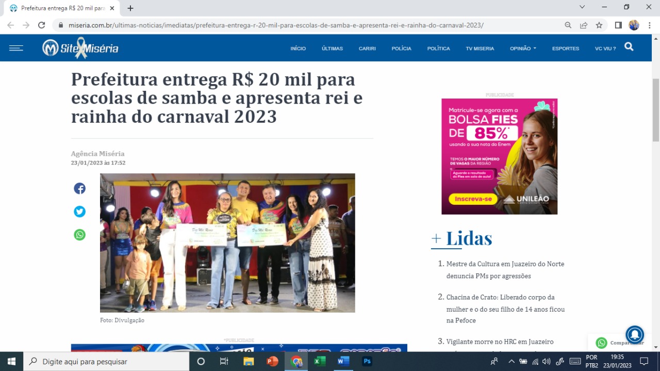Toggle the browser side panel

[x=618, y=25]
